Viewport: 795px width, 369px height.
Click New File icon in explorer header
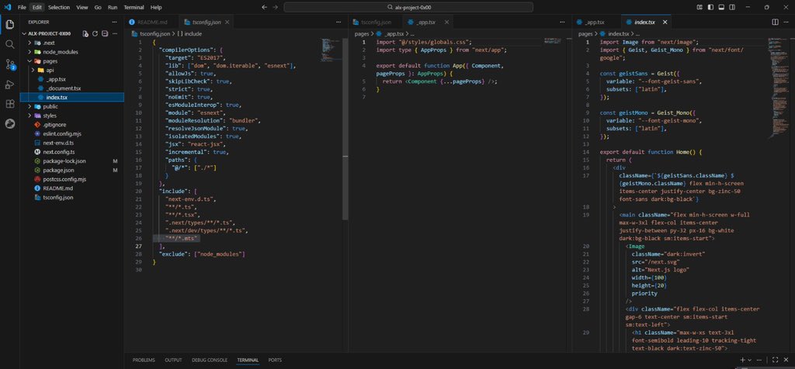pyautogui.click(x=85, y=33)
